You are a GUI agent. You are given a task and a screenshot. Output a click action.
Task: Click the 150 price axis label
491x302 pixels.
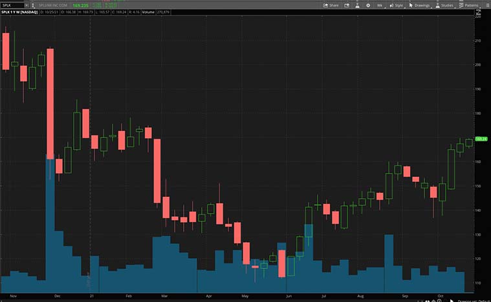coord(478,186)
